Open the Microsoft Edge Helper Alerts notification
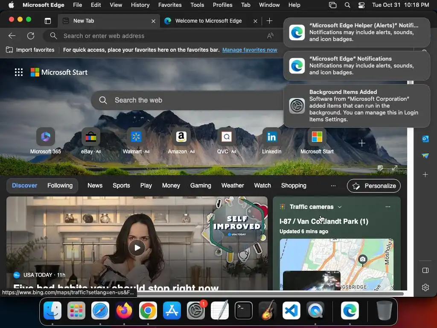 pos(357,32)
